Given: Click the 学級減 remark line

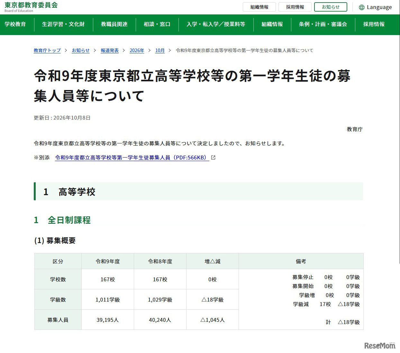Looking at the screenshot, I should click(326, 304).
